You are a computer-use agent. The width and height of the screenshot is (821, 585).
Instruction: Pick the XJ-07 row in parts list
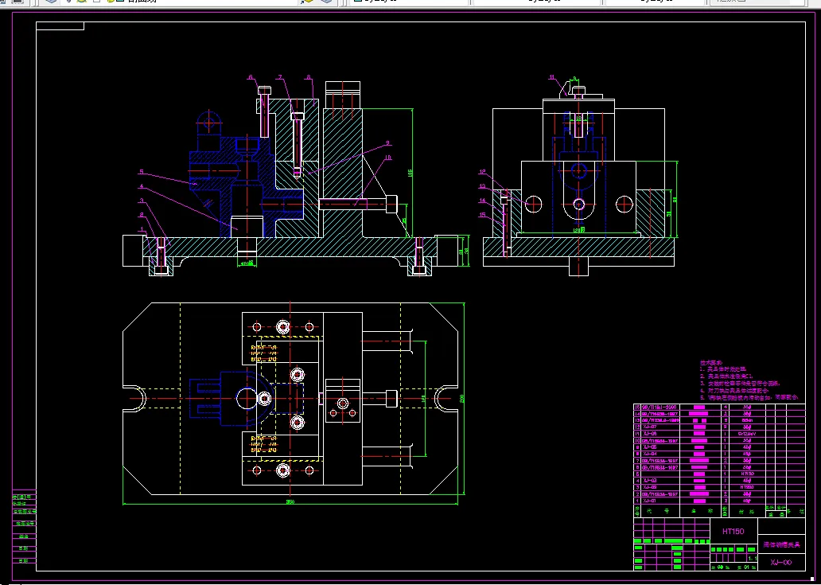click(718, 427)
